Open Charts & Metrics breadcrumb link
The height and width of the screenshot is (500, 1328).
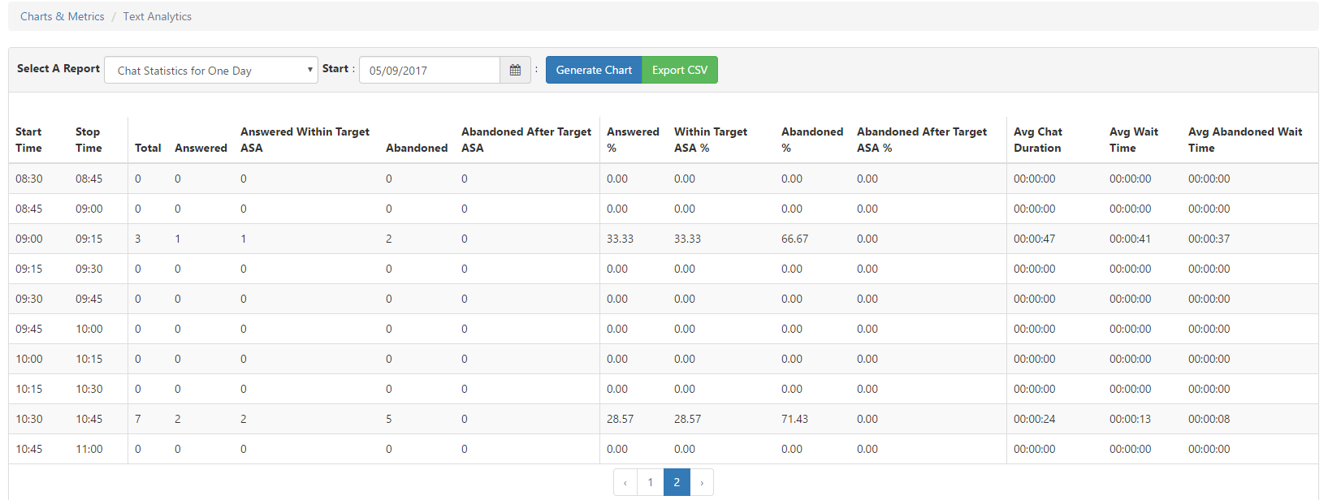63,16
